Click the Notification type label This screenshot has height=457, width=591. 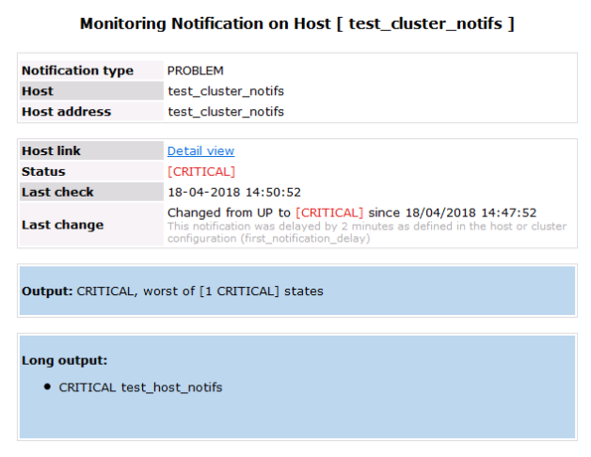[x=77, y=71]
